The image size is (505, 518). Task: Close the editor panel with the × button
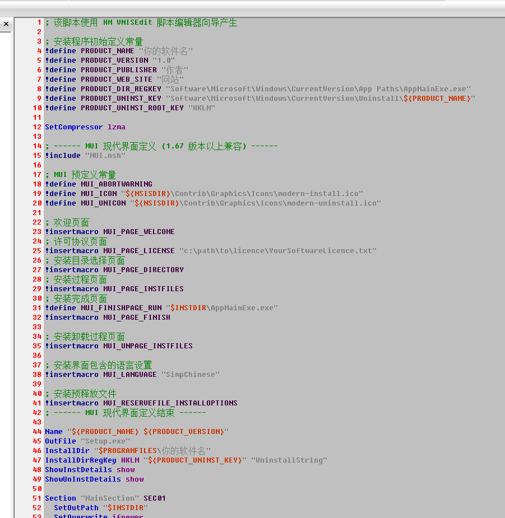pyautogui.click(x=6, y=24)
